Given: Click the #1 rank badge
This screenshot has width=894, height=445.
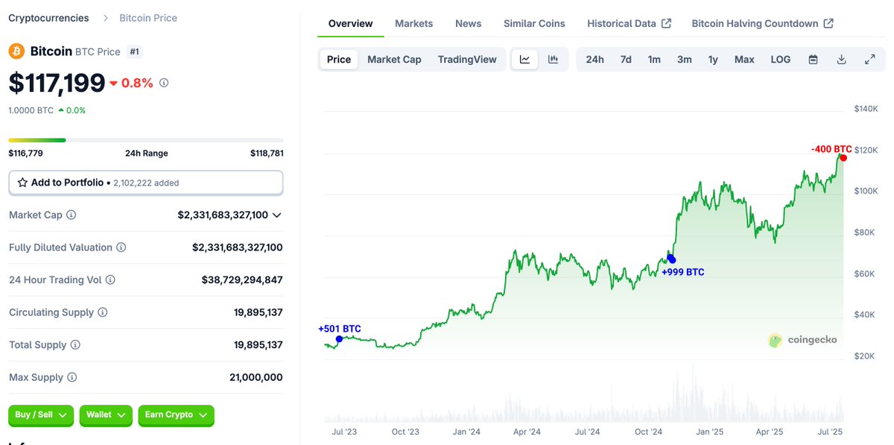Looking at the screenshot, I should pyautogui.click(x=135, y=52).
